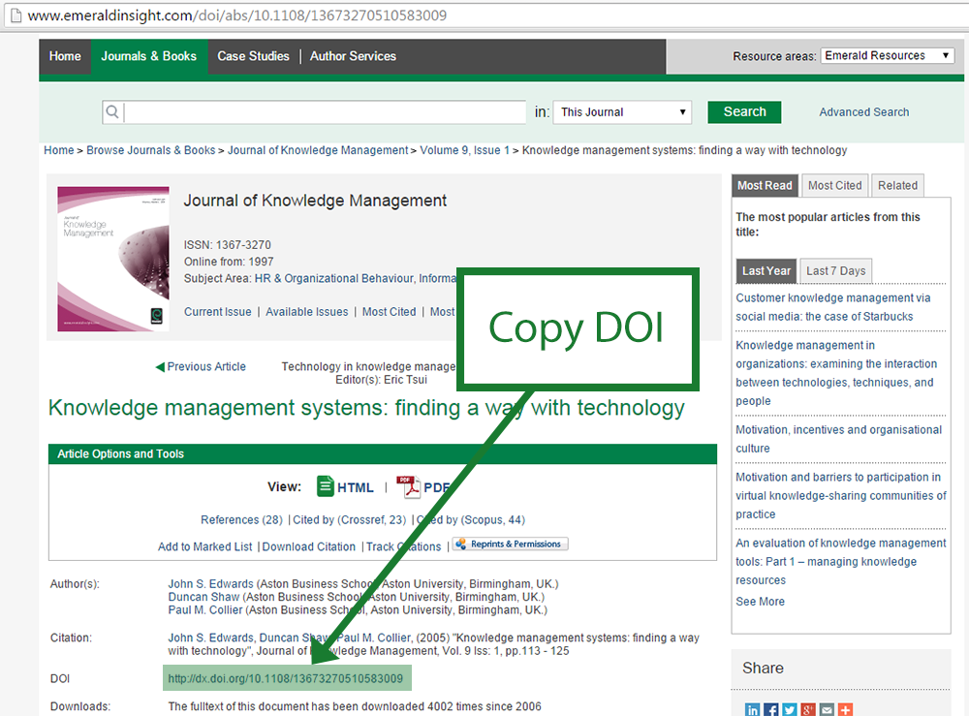Open 'An evaluation of knowledge management tools' article

coord(840,562)
